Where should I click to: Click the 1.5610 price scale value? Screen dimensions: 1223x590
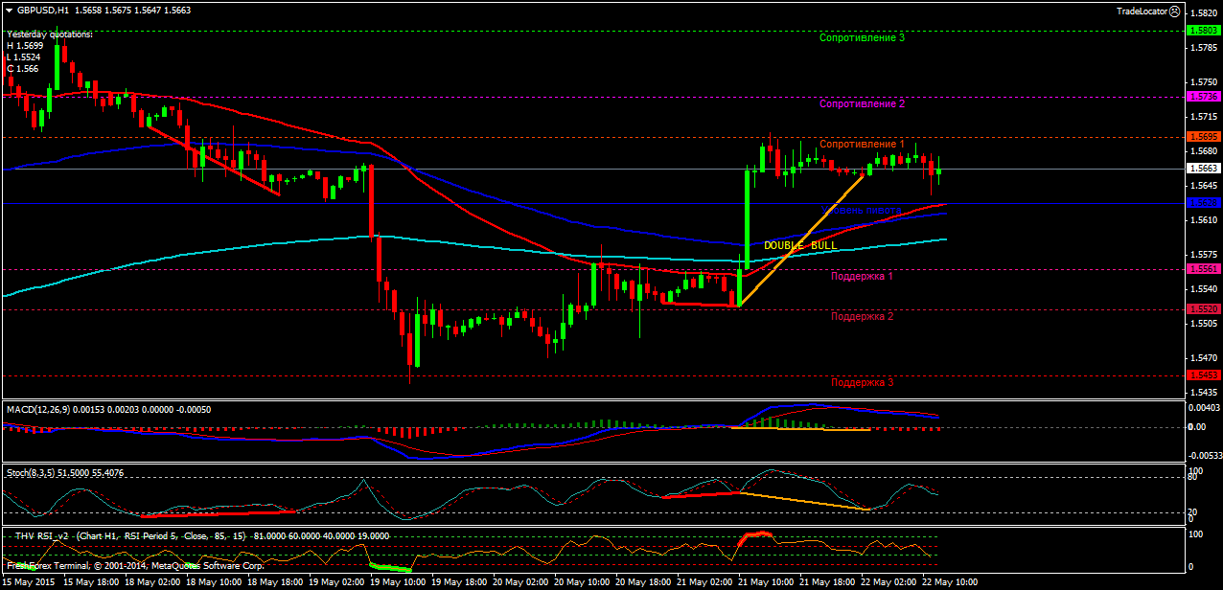1202,220
